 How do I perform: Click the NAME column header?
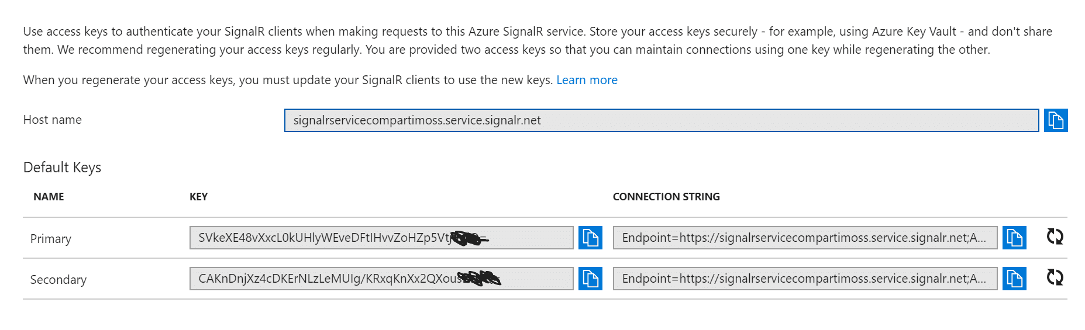coord(49,197)
